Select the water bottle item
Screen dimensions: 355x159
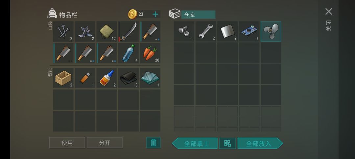click(129, 53)
